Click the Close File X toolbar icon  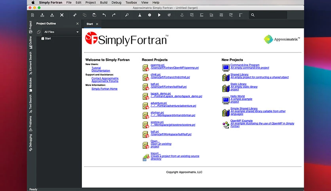pyautogui.click(x=62, y=15)
